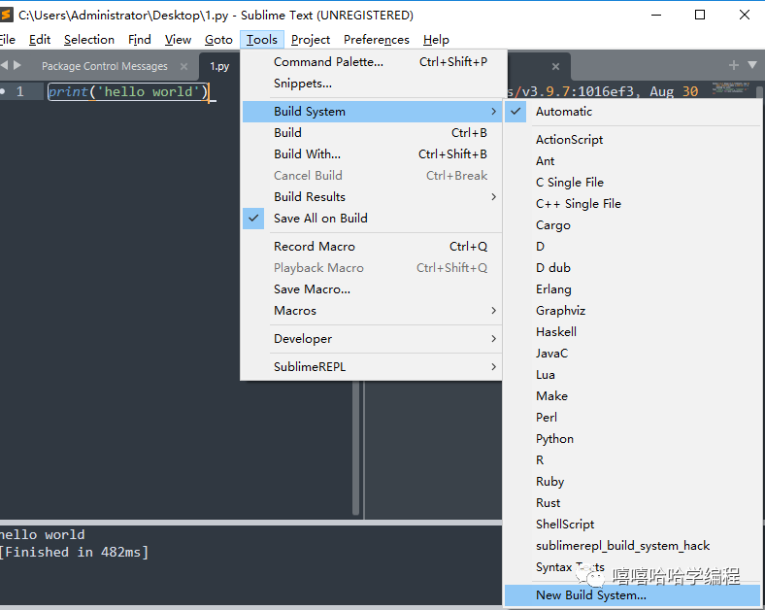The height and width of the screenshot is (610, 765).
Task: Click '[Finished in 482ms]' output line
Action: click(74, 552)
